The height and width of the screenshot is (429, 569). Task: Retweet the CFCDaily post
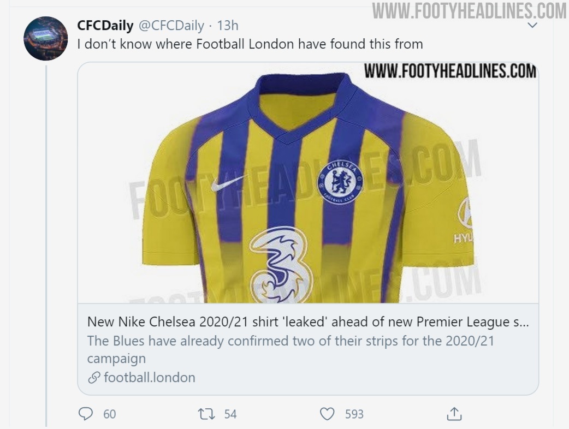tap(205, 414)
